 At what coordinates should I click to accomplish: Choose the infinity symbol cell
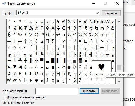point(80,42)
